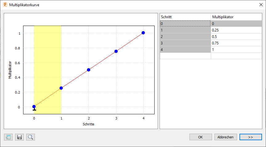
Task: Click the dialog title Multiplikatorkurve
Action: tap(24, 5)
